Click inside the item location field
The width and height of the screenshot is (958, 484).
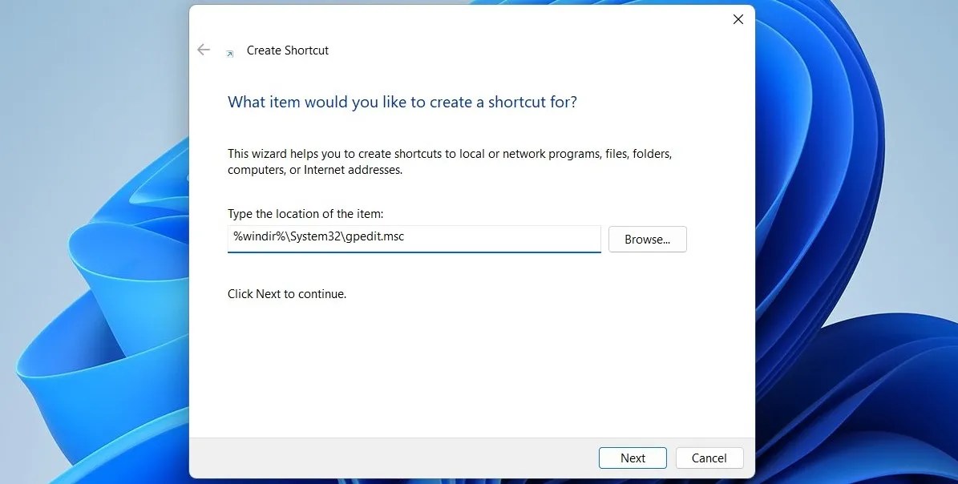tap(414, 237)
